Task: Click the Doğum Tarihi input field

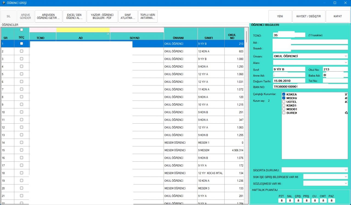Action: 289,81
